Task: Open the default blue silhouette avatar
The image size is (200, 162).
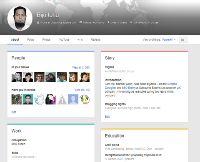Action: [x=73, y=99]
